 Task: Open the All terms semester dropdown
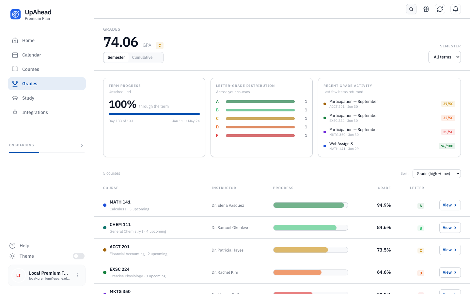click(x=445, y=57)
